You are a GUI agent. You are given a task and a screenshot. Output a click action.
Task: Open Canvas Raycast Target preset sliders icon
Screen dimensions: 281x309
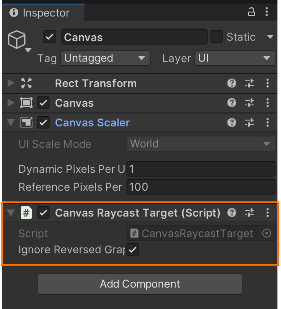[x=250, y=213]
